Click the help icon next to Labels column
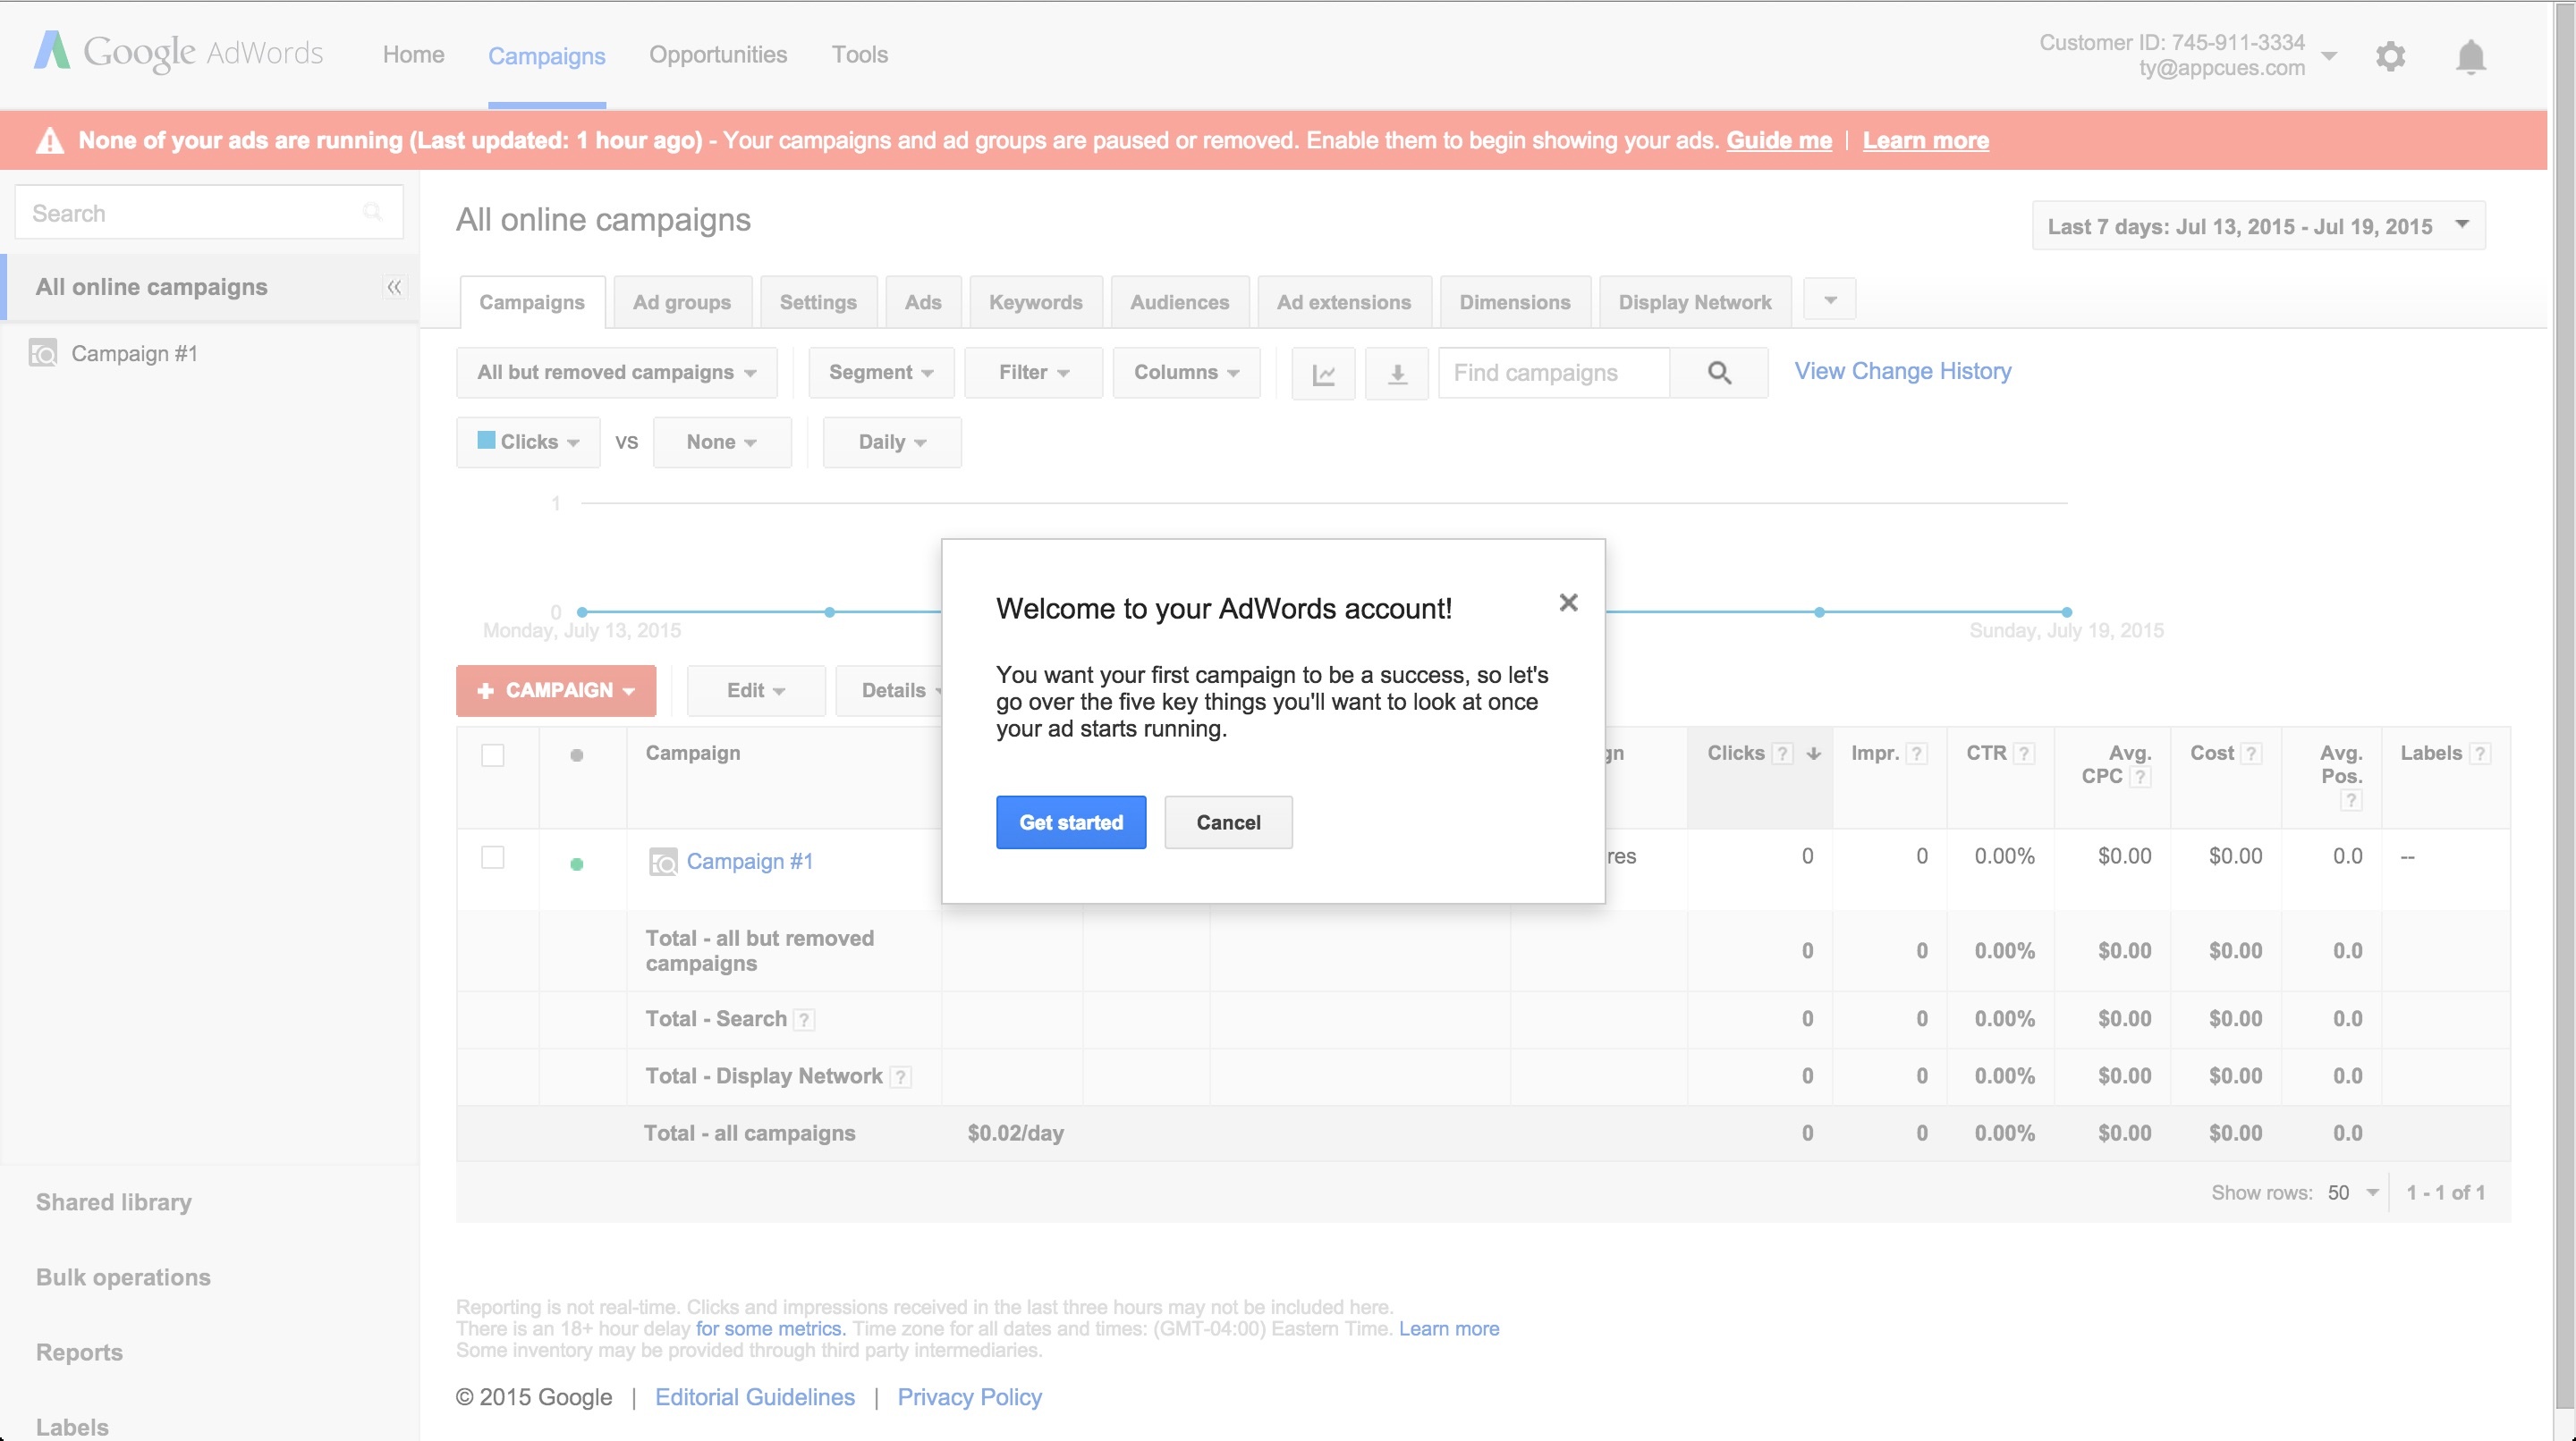Image resolution: width=2576 pixels, height=1441 pixels. [2479, 754]
